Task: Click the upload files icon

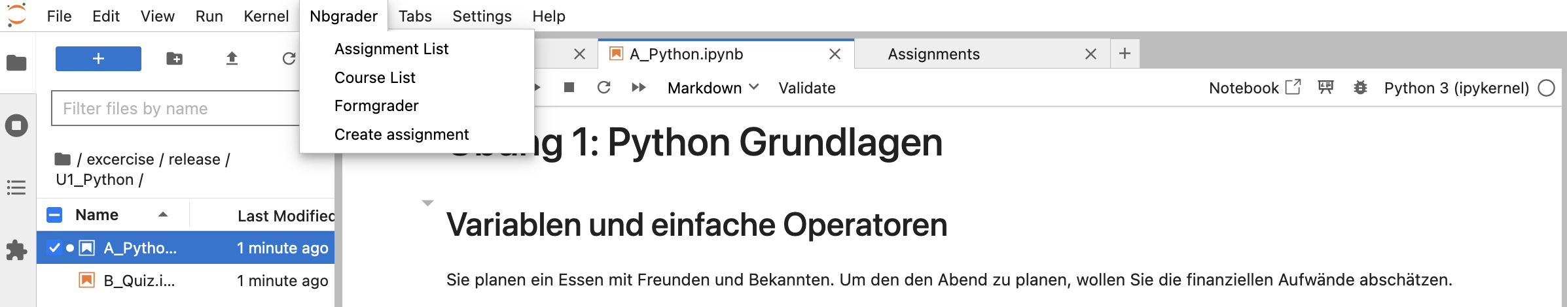Action: 232,59
